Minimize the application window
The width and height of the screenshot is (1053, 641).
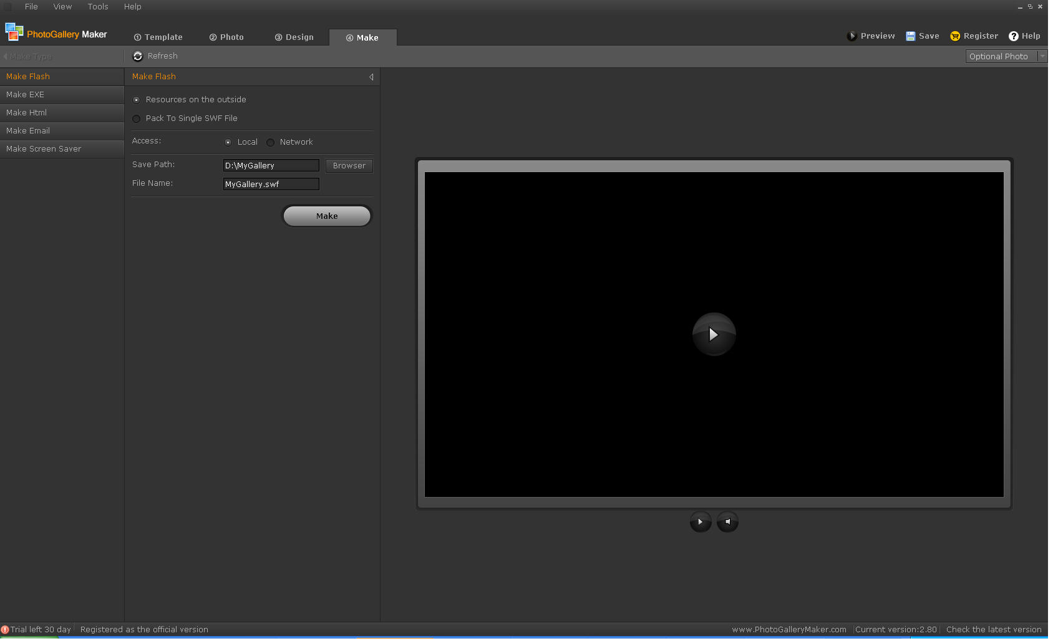point(1021,7)
